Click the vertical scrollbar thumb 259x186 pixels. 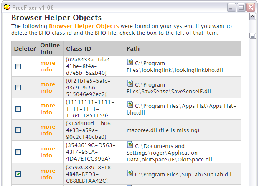[253, 36]
